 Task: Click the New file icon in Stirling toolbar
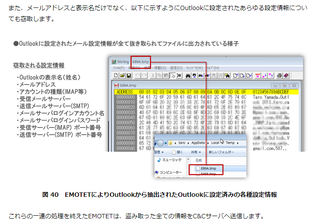pyautogui.click(x=116, y=75)
